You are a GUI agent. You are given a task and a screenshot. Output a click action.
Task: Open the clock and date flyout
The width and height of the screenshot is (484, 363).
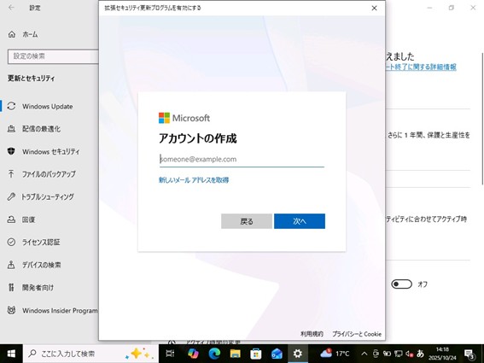coord(442,354)
